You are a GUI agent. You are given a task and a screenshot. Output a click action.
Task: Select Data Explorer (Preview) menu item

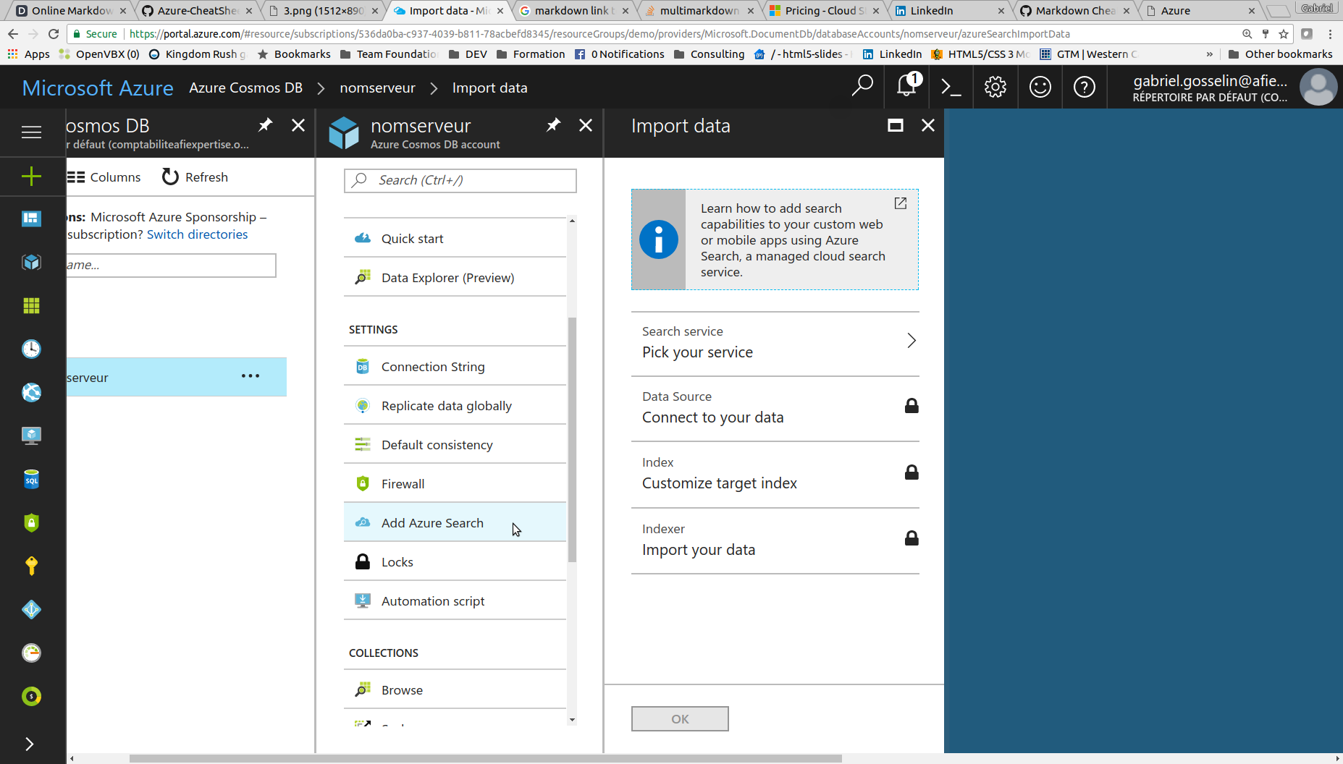447,278
